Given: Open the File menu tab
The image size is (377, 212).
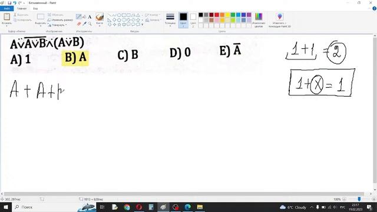Looking at the screenshot, I should [6, 8].
